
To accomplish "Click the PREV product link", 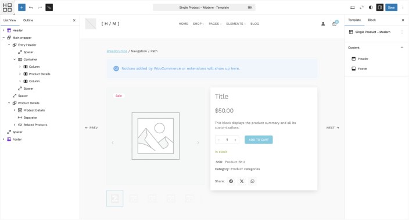I will tap(92, 128).
